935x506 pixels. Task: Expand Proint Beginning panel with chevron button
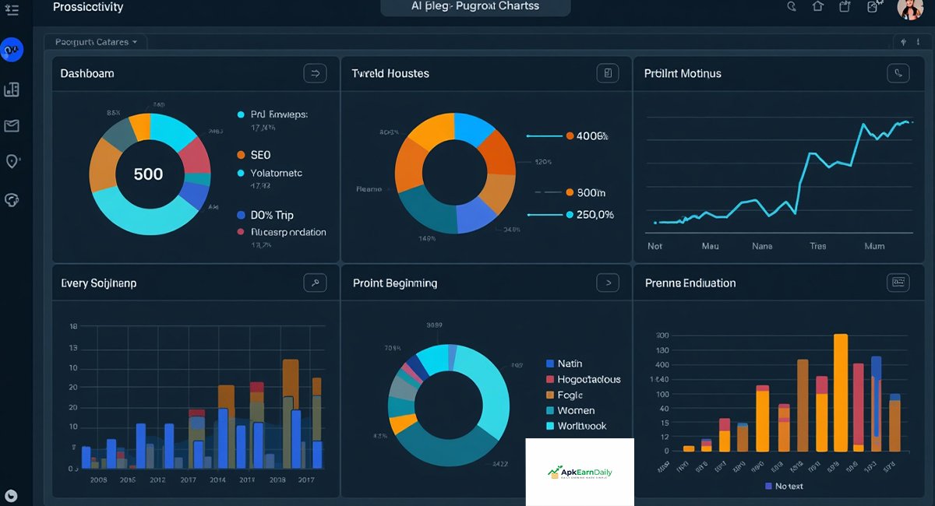pos(608,283)
